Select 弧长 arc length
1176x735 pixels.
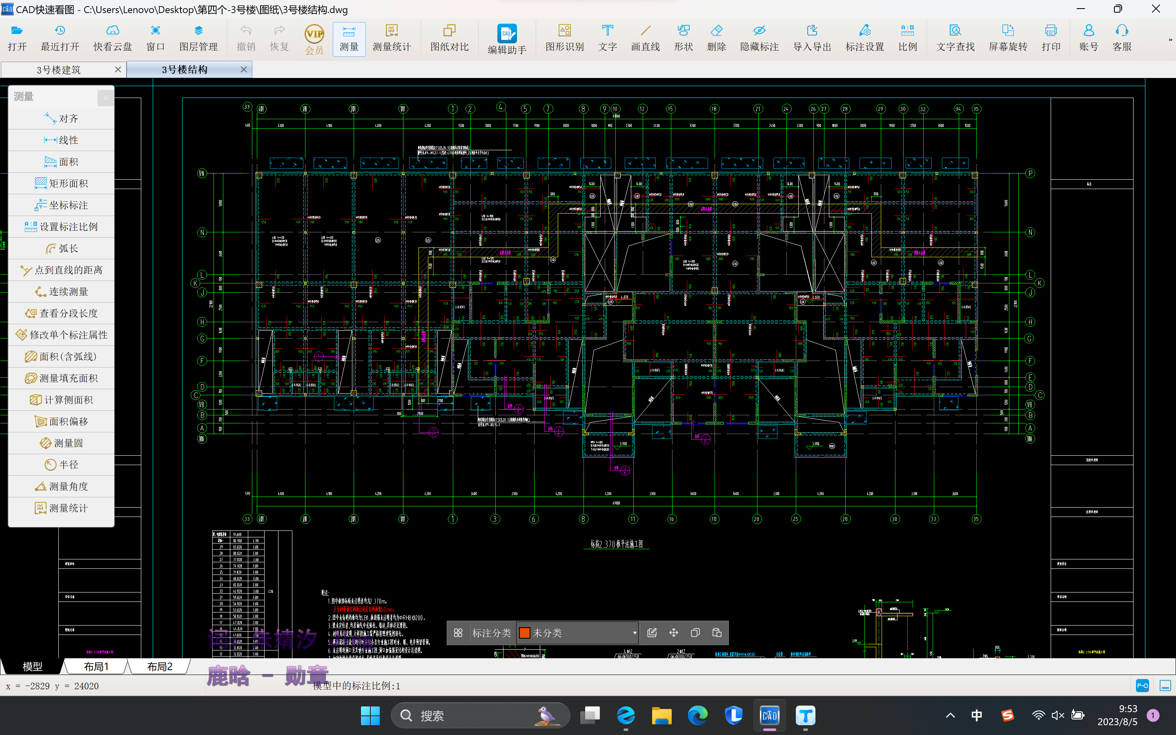[61, 248]
